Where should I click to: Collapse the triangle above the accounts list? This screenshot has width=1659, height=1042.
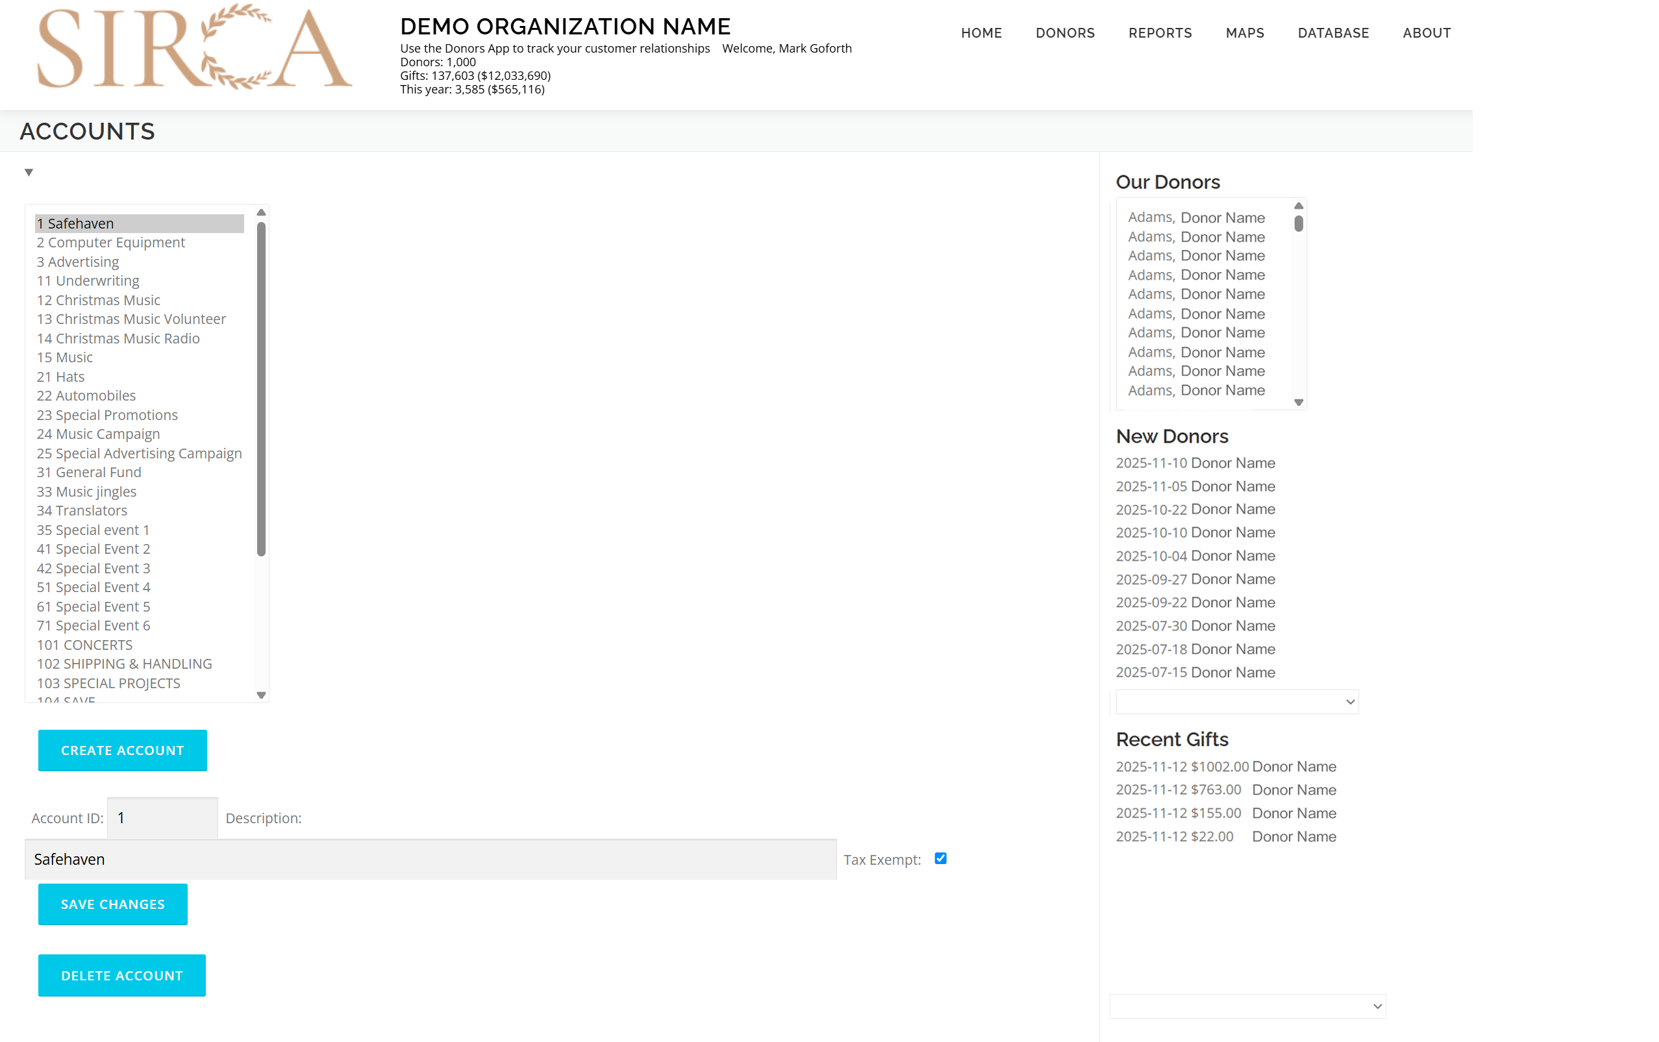pos(29,172)
